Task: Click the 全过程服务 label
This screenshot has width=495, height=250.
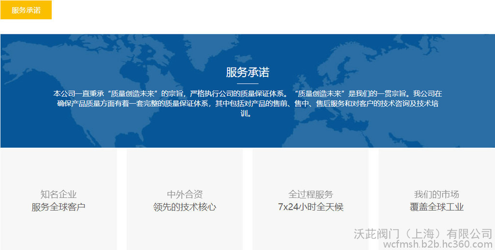Action: [311, 194]
